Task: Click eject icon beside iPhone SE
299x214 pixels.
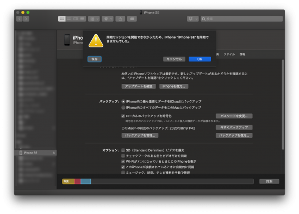Action: pyautogui.click(x=54, y=153)
